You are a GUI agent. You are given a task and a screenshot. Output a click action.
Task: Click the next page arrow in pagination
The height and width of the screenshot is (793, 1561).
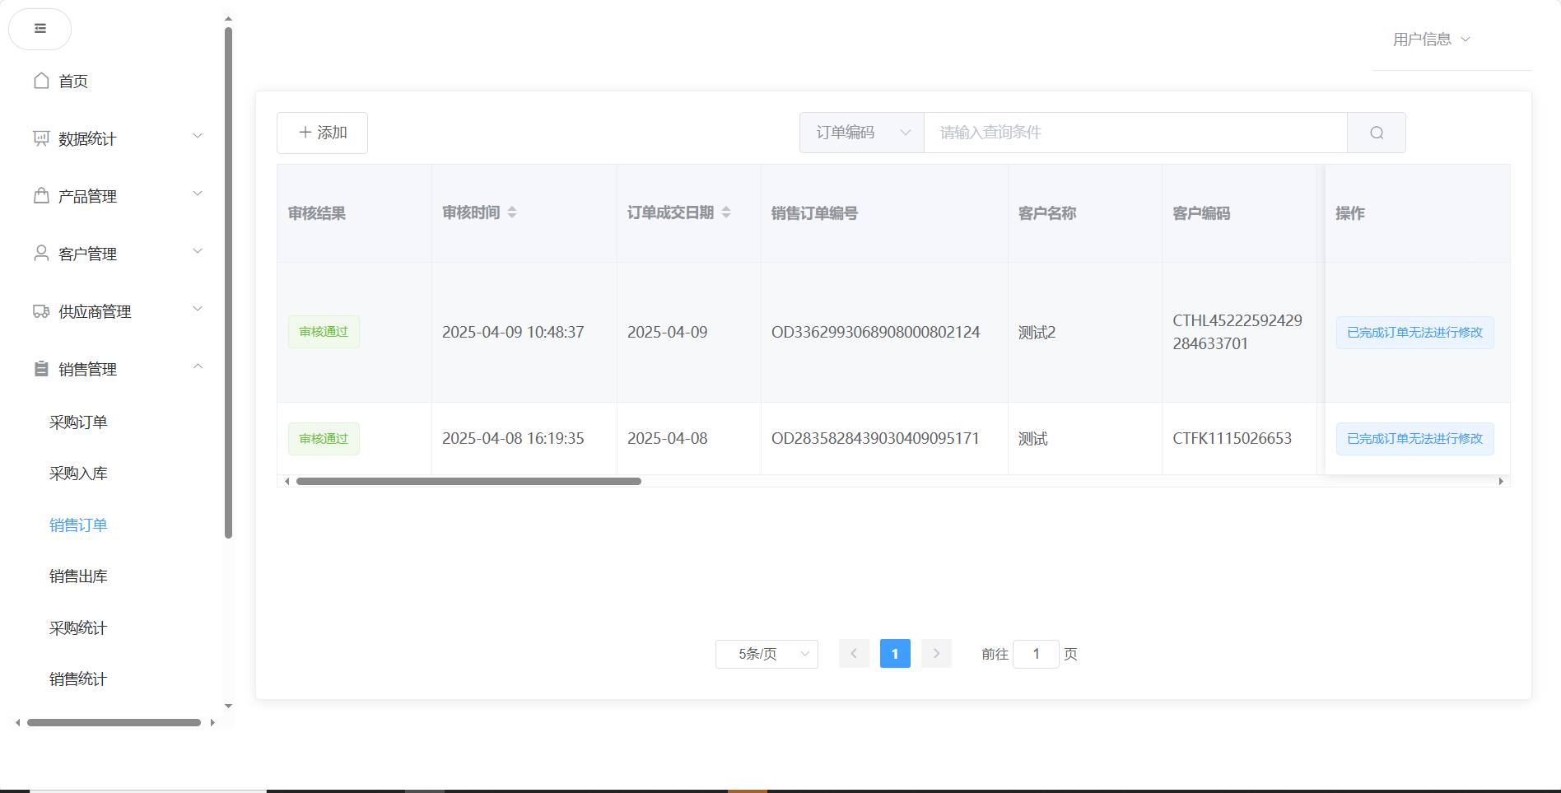pos(936,654)
